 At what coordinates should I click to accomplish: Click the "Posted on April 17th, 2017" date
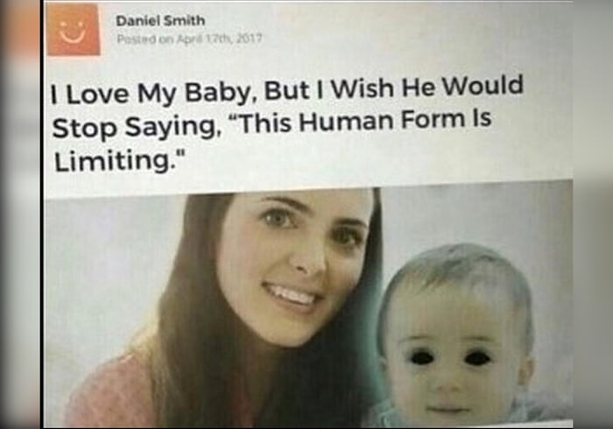pyautogui.click(x=190, y=39)
